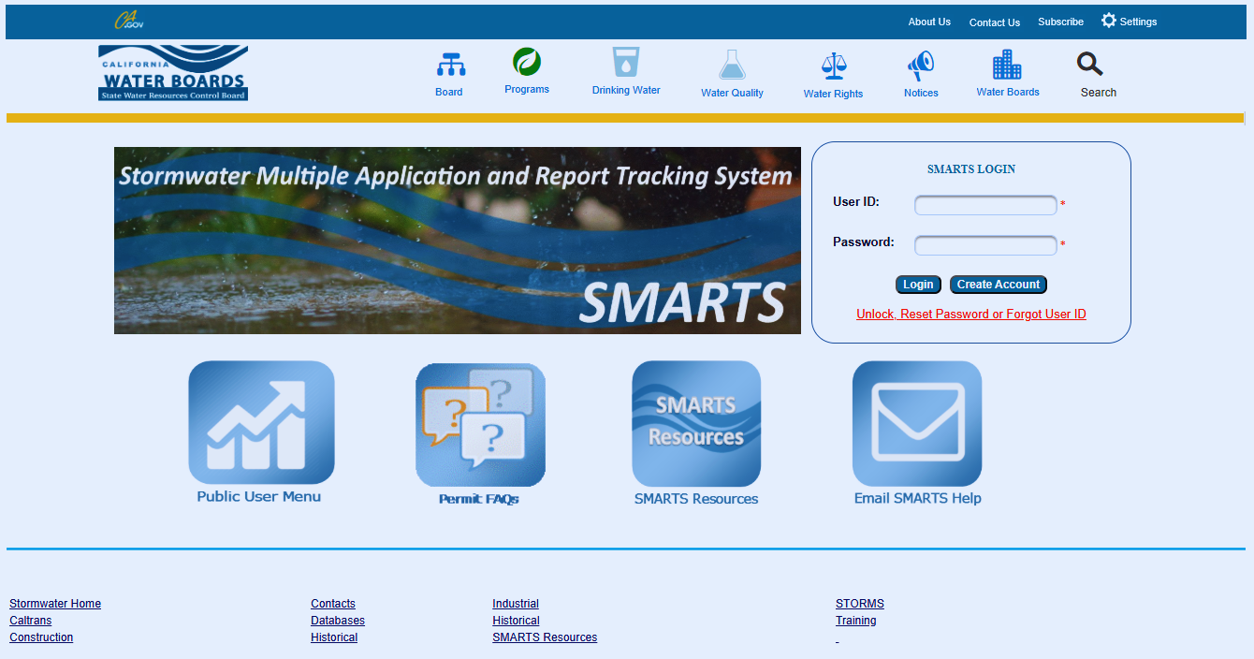The image size is (1254, 659).
Task: Go to About Us page
Action: [x=929, y=22]
